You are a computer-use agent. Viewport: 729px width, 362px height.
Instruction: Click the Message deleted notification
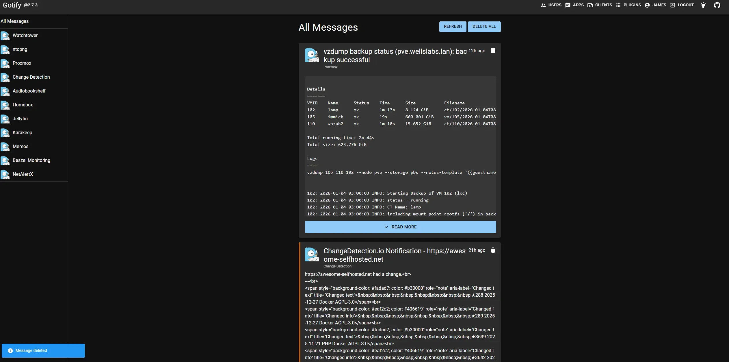click(43, 351)
